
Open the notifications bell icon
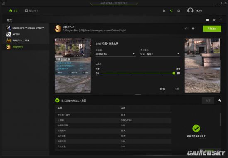tap(164, 11)
